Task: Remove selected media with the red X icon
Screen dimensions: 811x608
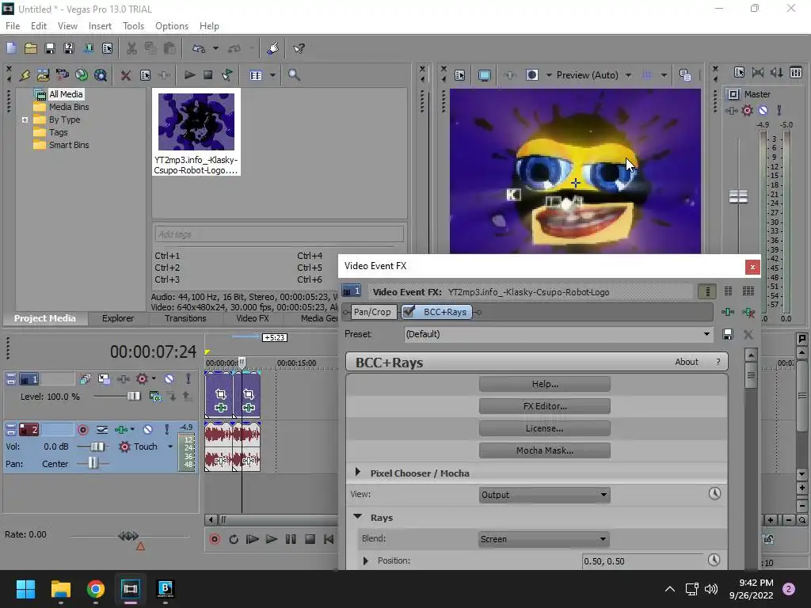Action: pyautogui.click(x=125, y=75)
